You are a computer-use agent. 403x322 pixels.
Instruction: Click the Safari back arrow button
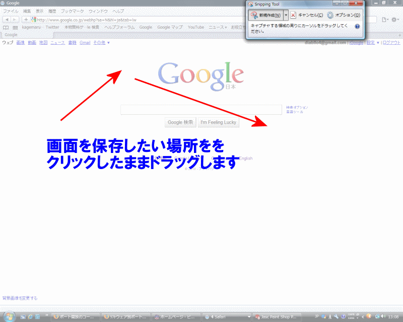(x=7, y=20)
